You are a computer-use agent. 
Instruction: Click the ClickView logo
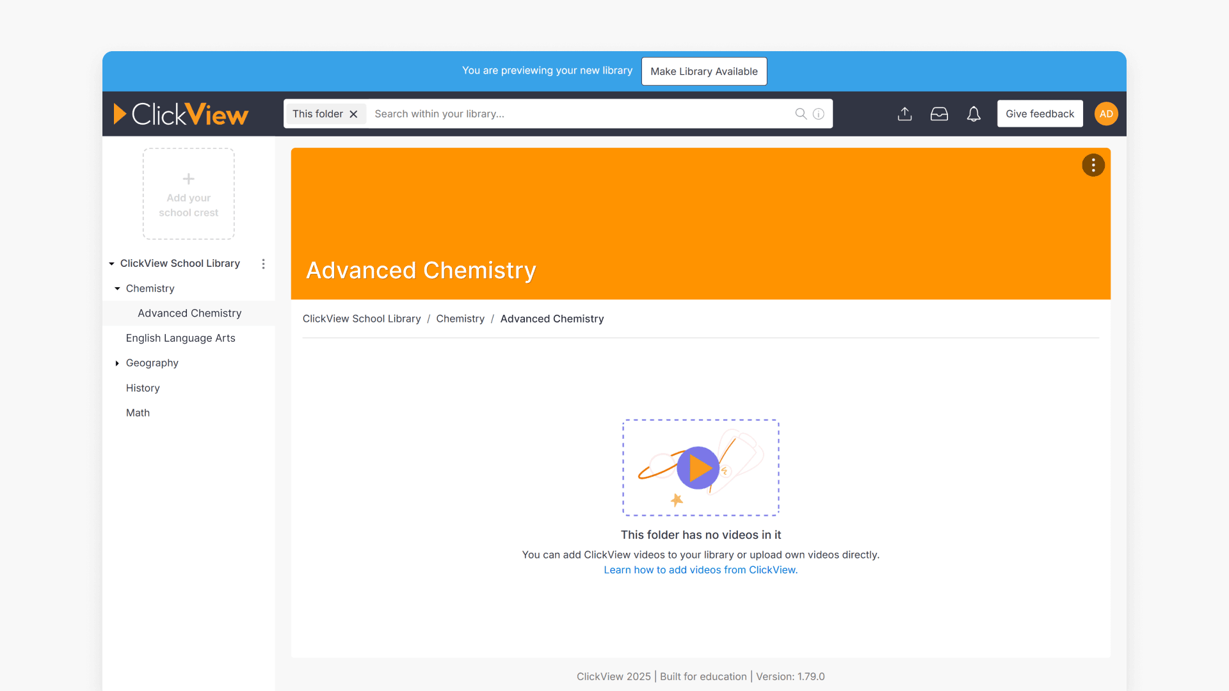[x=181, y=113]
